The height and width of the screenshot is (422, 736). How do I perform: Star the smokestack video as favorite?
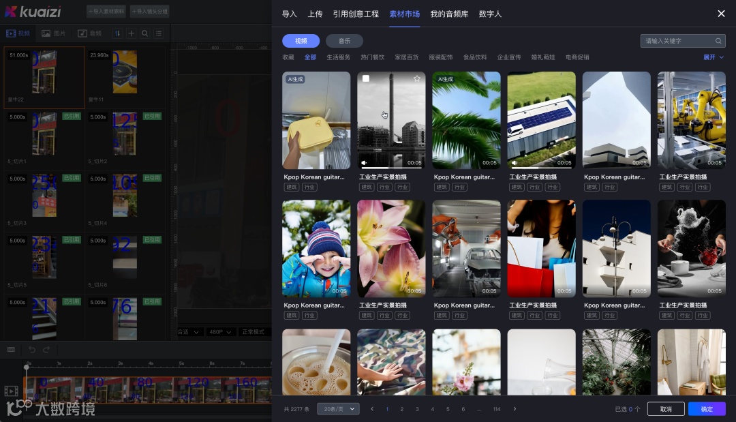(x=418, y=79)
